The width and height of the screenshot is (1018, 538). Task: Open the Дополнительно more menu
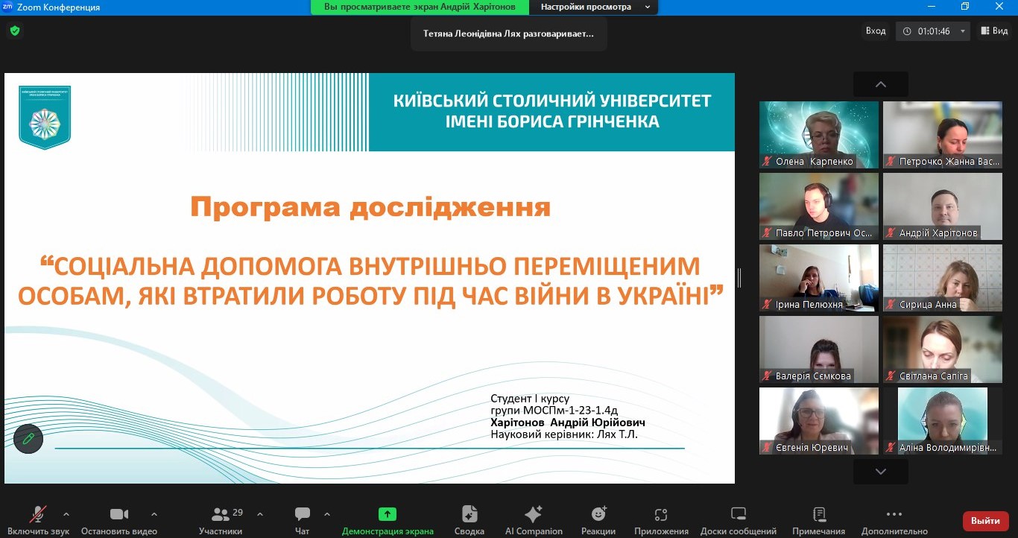click(x=894, y=520)
